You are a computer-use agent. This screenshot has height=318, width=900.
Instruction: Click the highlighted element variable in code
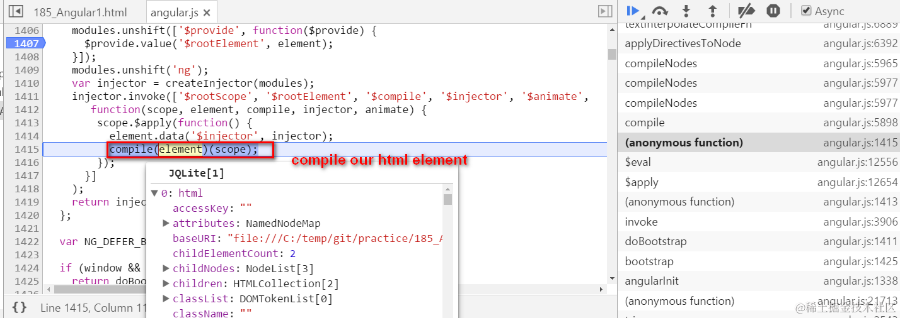pos(180,149)
